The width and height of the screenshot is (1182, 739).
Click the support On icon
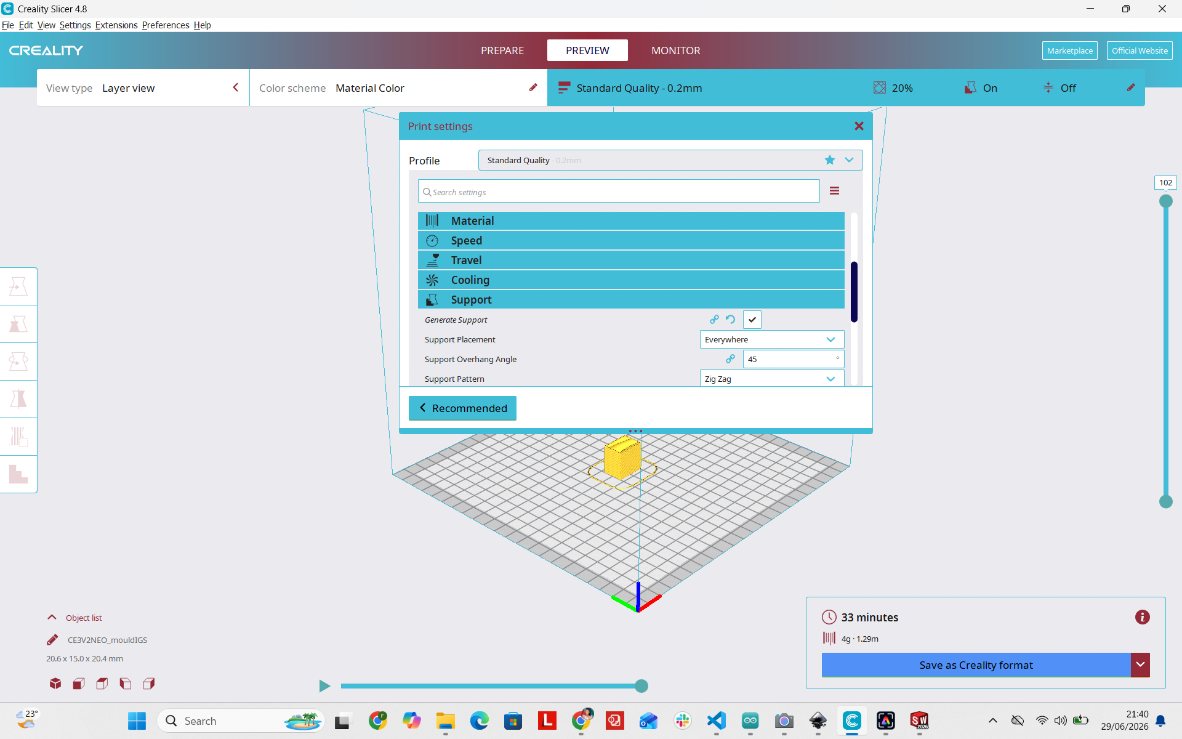pyautogui.click(x=970, y=87)
